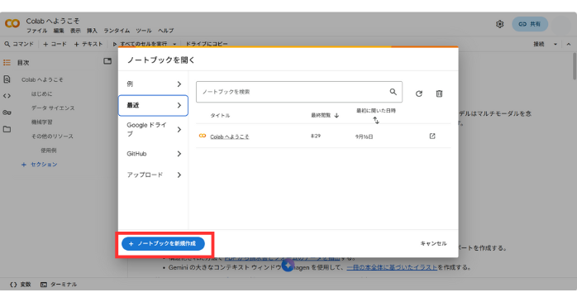Select データ サイエンス in table of contents

53,108
